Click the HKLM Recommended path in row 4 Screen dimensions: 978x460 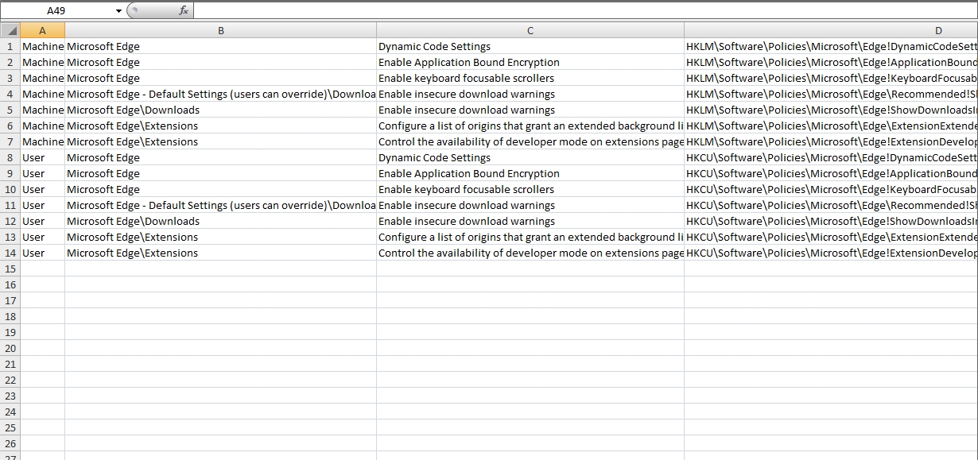click(x=831, y=94)
